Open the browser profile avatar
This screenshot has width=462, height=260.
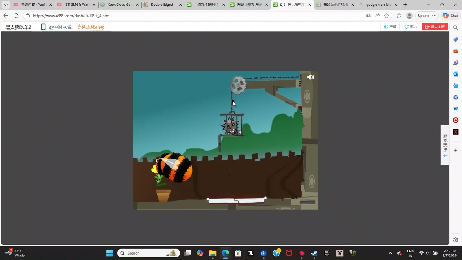tap(409, 16)
